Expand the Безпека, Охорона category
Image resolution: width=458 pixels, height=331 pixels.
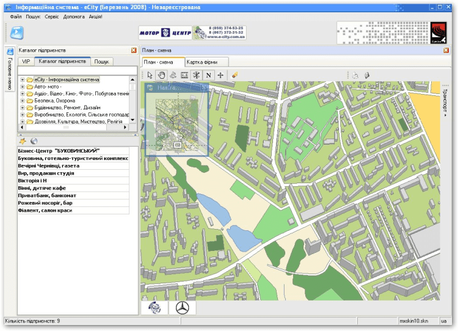click(23, 100)
